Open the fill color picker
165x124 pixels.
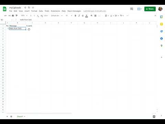click(91, 15)
